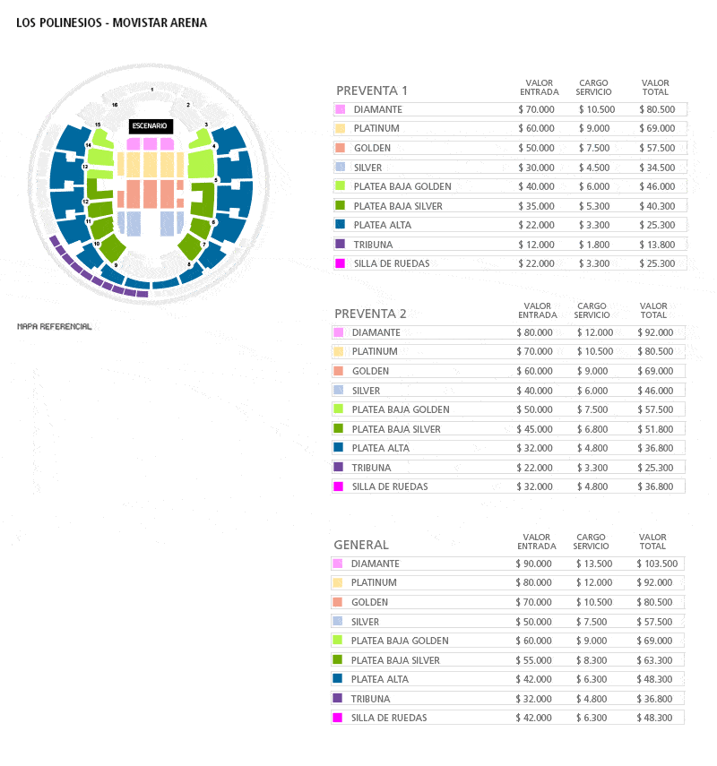
Task: Select the PREVENTA 1 section heading
Action: [372, 90]
